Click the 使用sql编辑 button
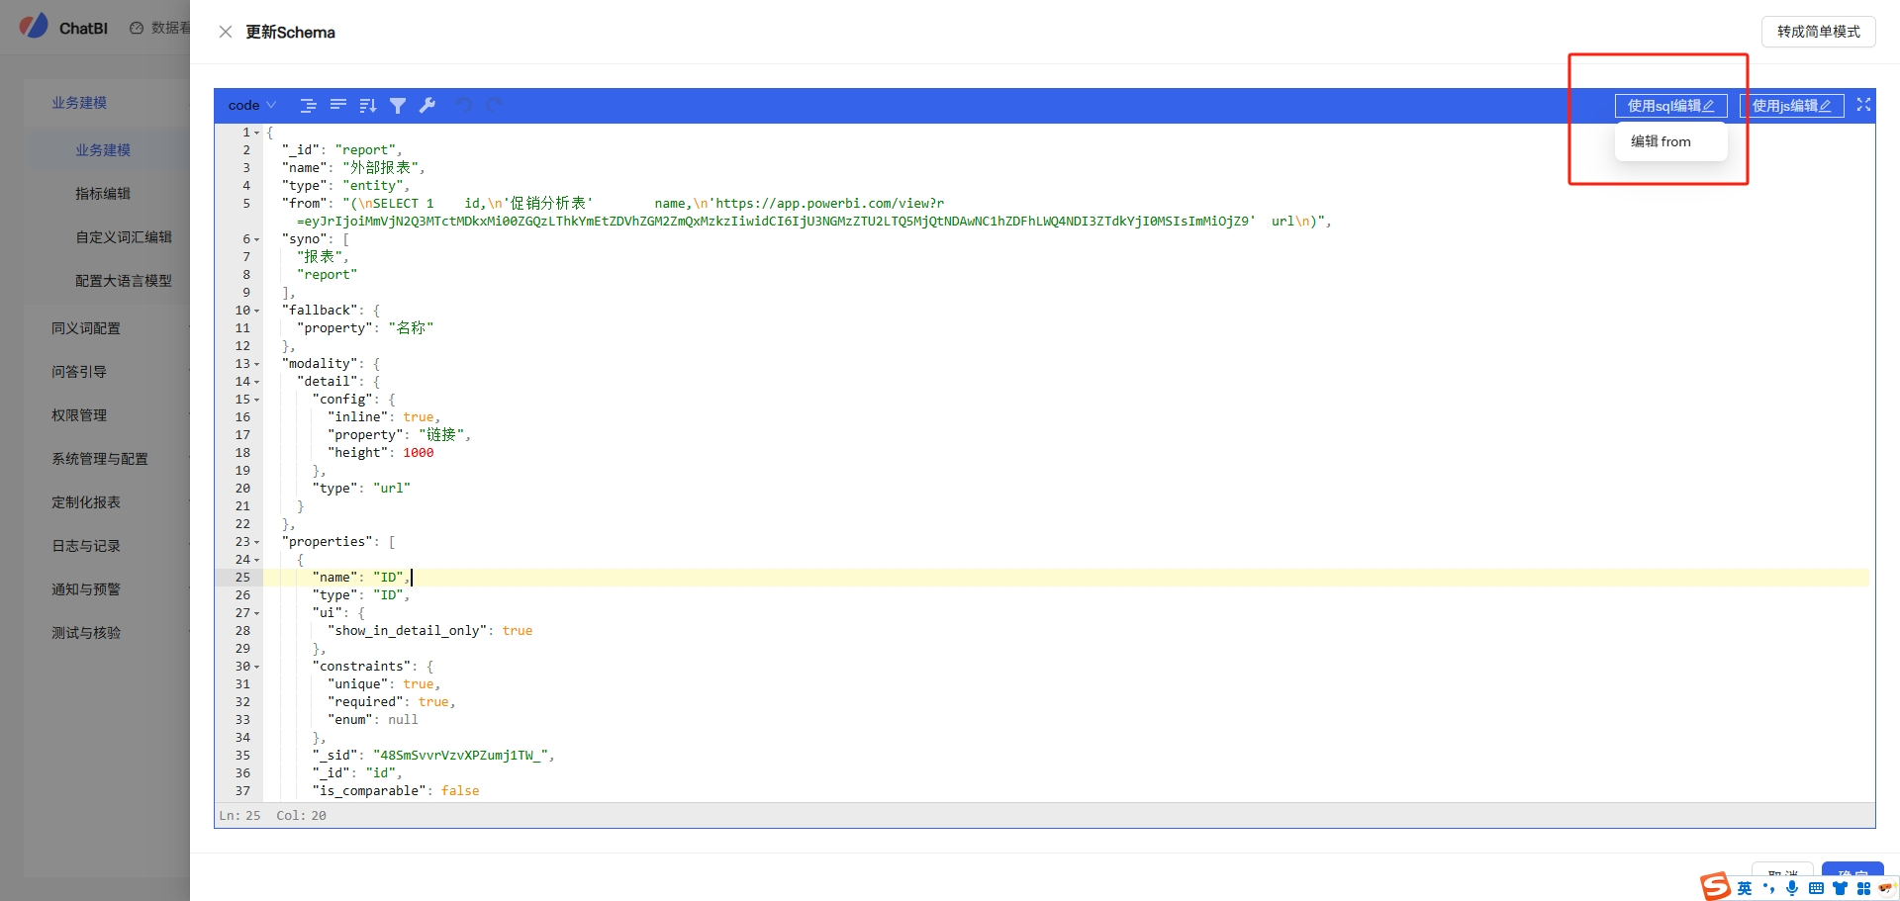This screenshot has height=901, width=1900. click(x=1670, y=106)
